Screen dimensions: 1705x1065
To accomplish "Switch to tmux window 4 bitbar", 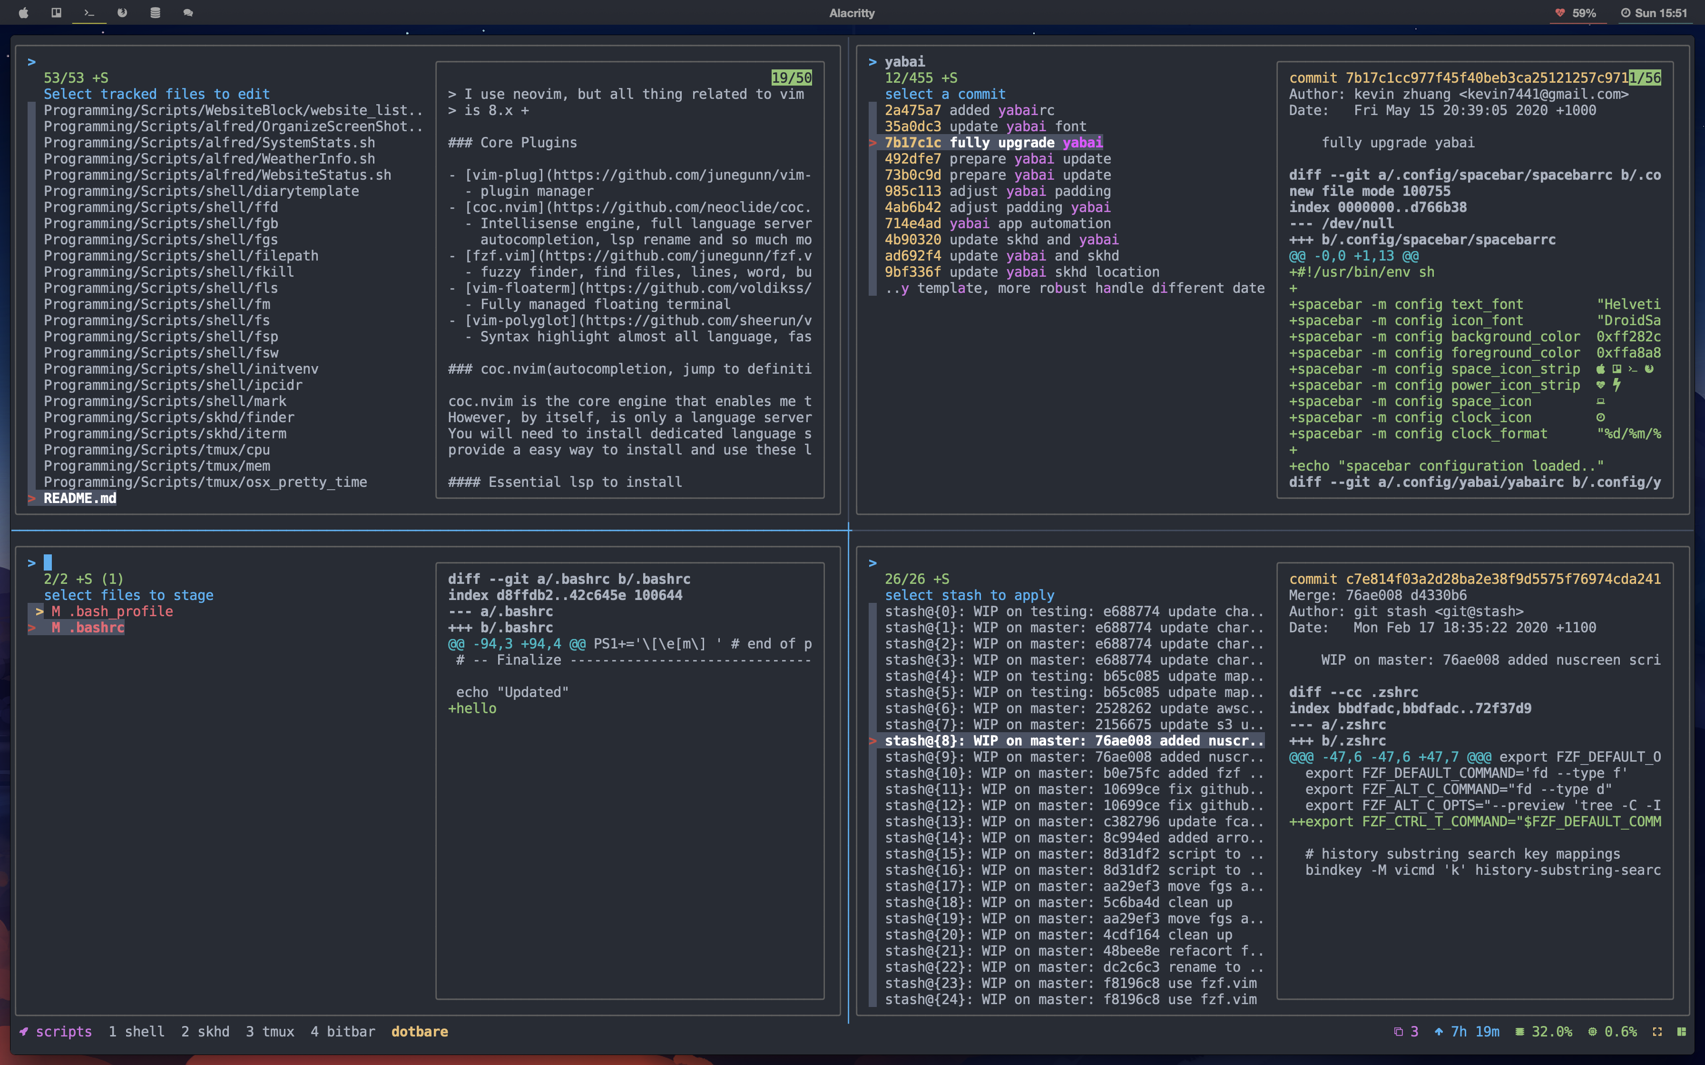I will point(343,1031).
